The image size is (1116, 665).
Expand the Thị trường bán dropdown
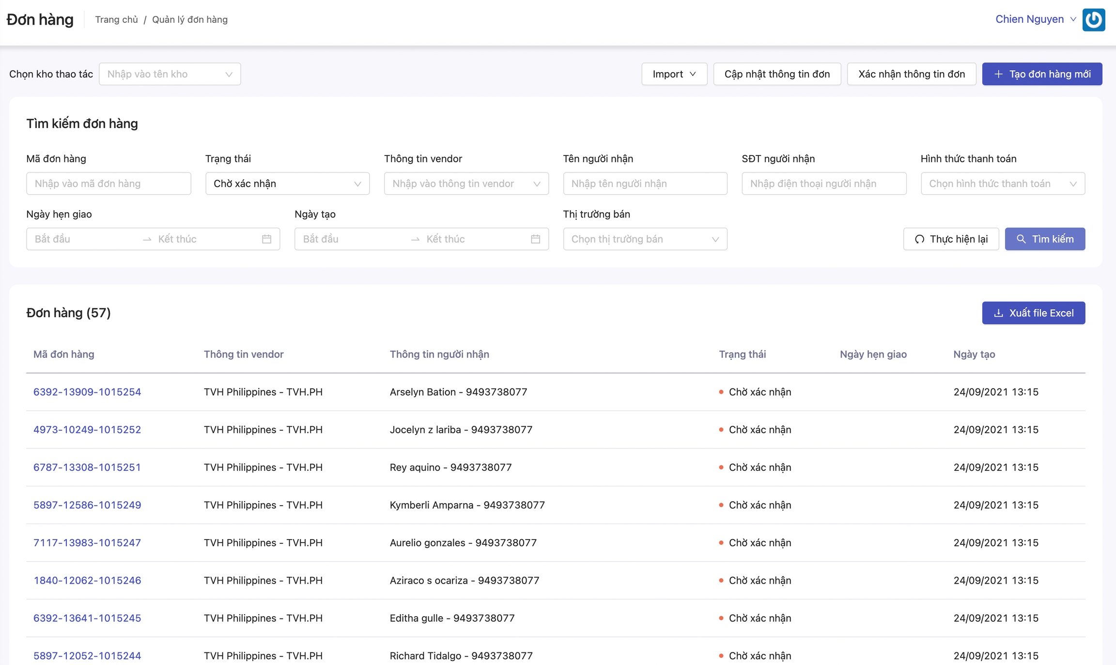645,239
